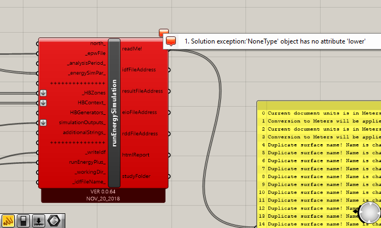Click the readMe! output parameter

(132, 49)
